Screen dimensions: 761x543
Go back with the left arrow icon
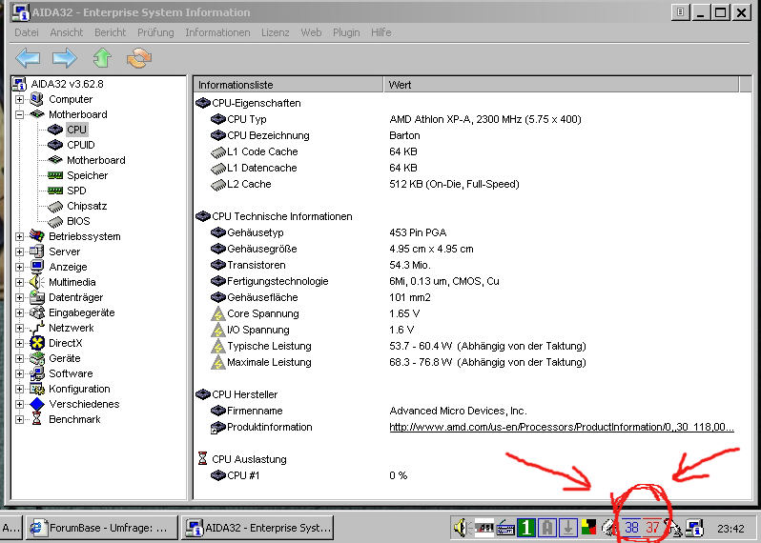[x=28, y=58]
